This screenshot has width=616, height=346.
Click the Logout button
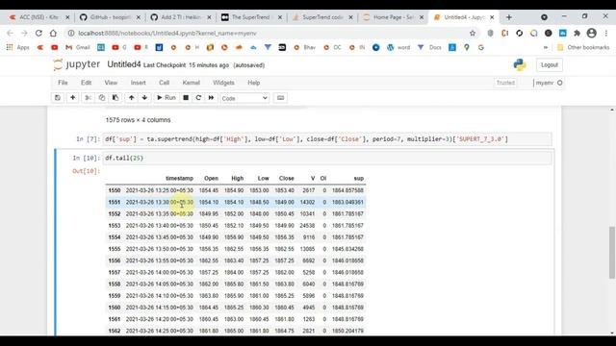pos(550,64)
